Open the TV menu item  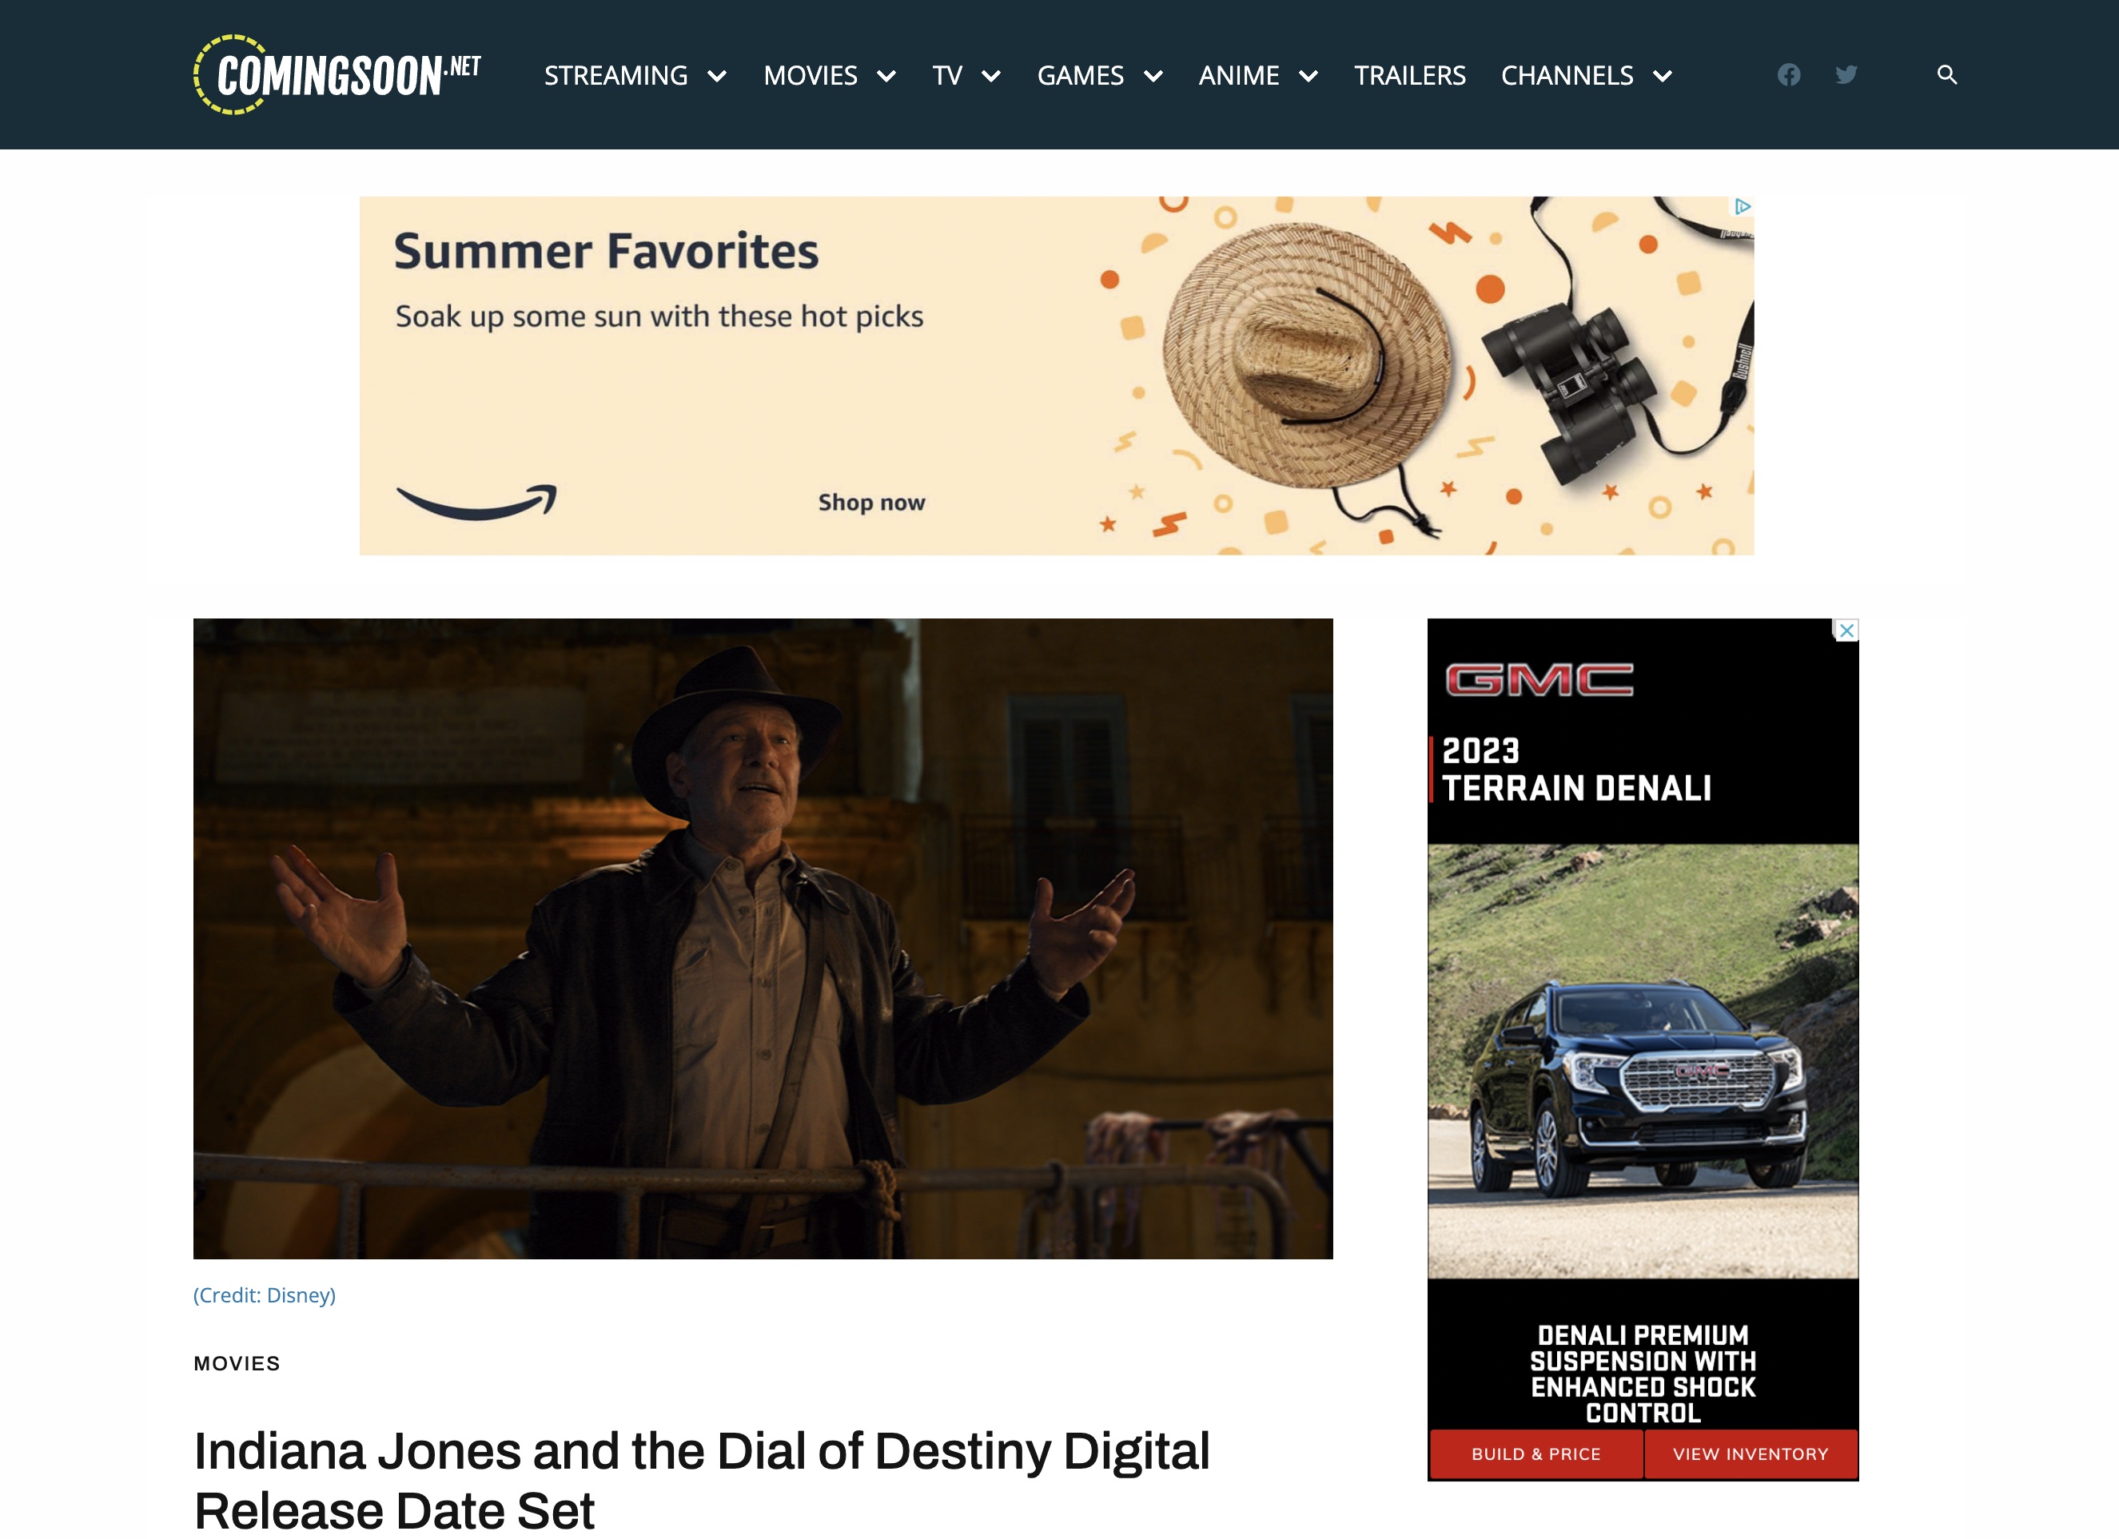pyautogui.click(x=946, y=76)
